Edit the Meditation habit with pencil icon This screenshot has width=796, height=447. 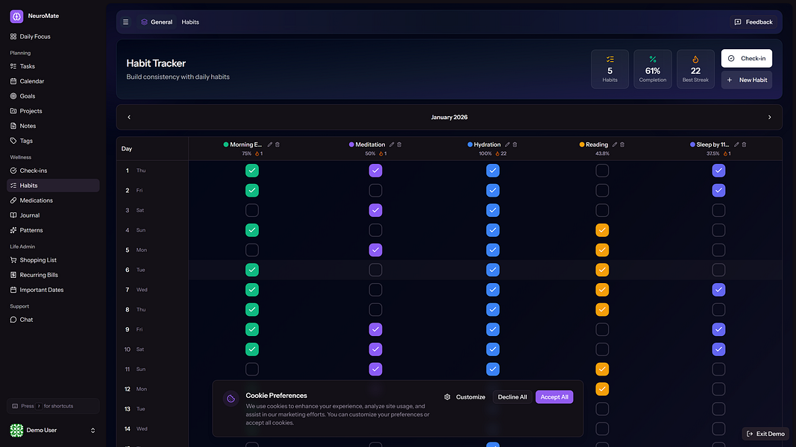pyautogui.click(x=392, y=145)
